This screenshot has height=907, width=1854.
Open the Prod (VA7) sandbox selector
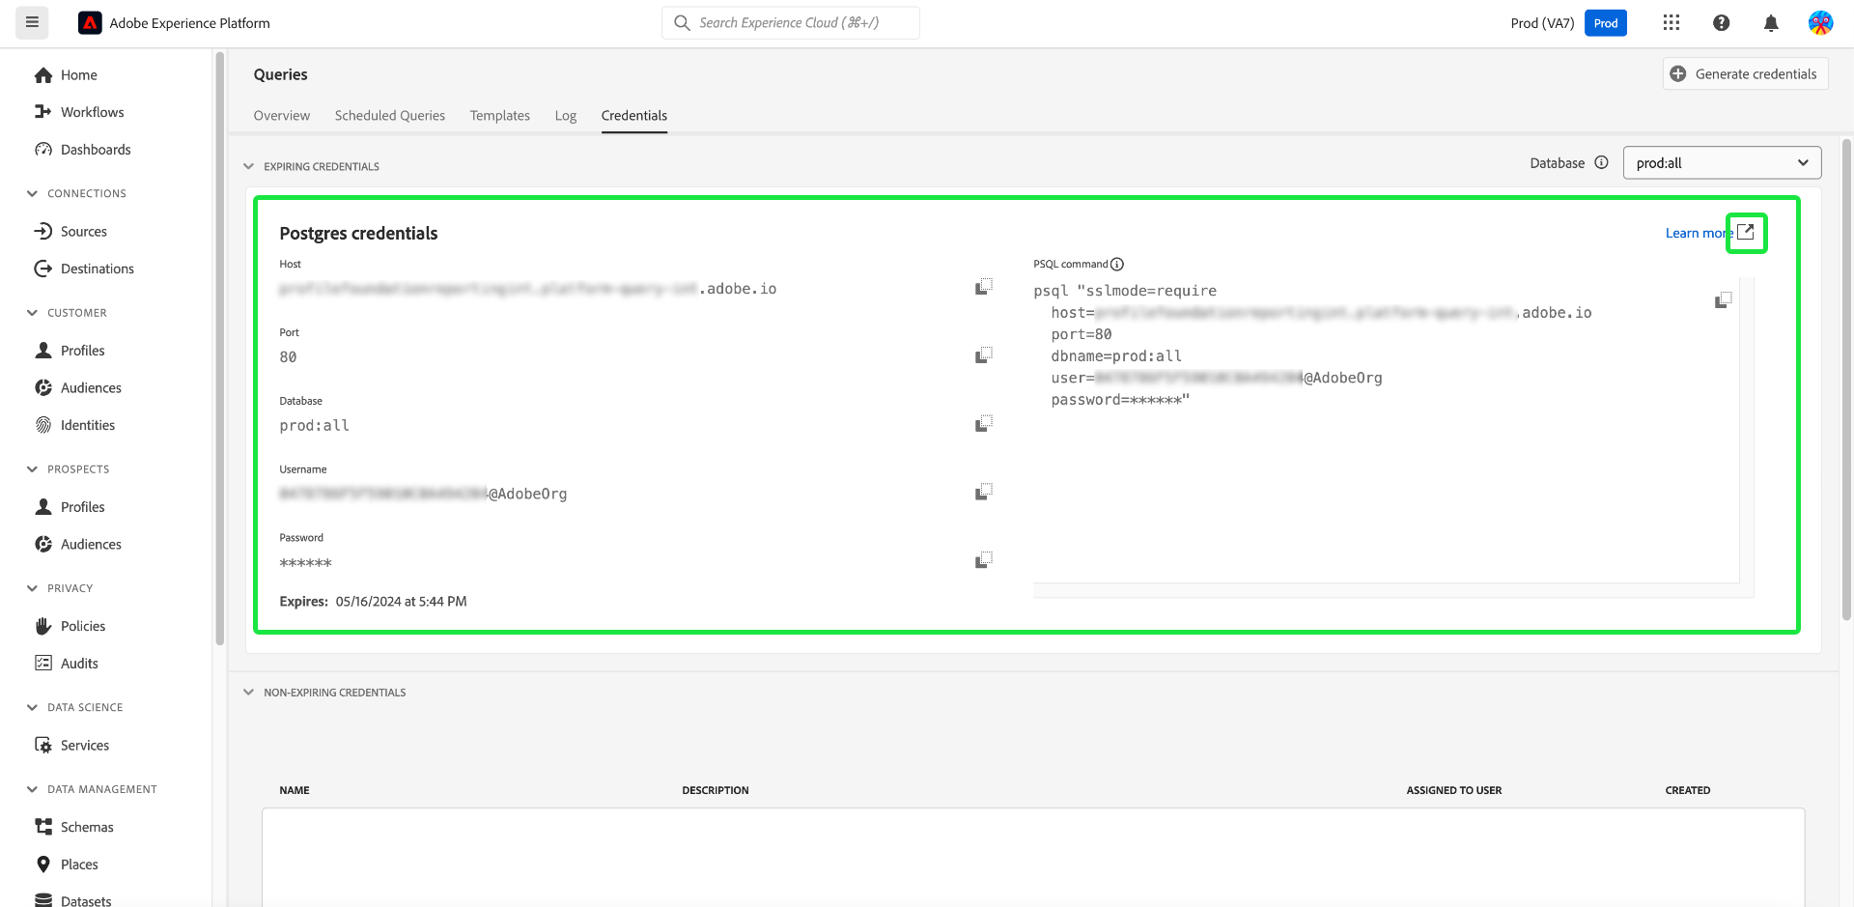click(1542, 23)
